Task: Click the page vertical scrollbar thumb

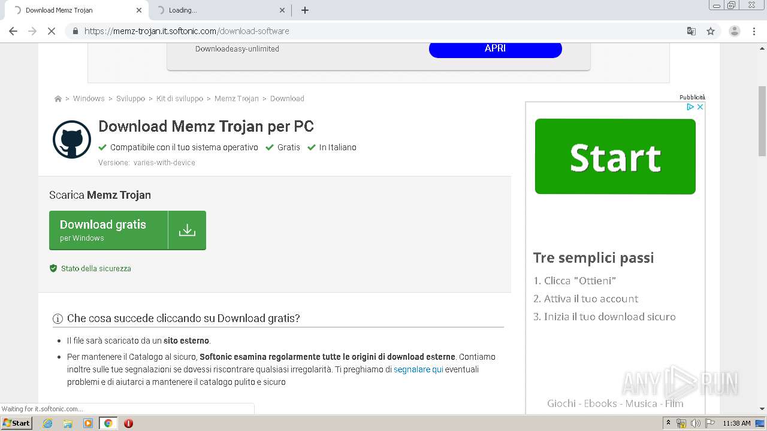Action: 762,121
